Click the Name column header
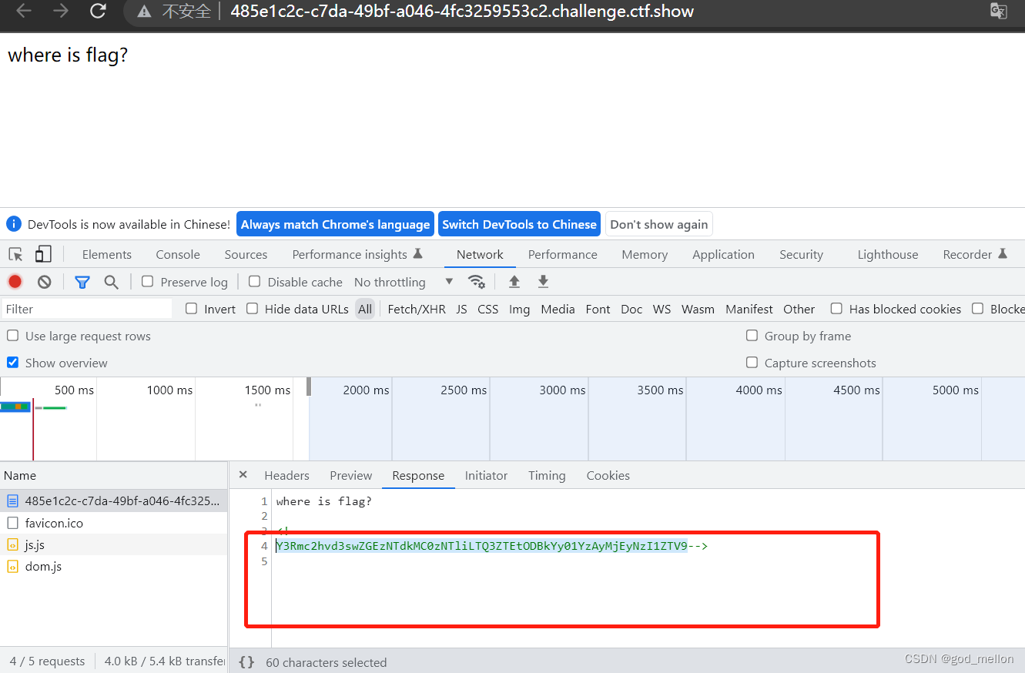 tap(114, 475)
